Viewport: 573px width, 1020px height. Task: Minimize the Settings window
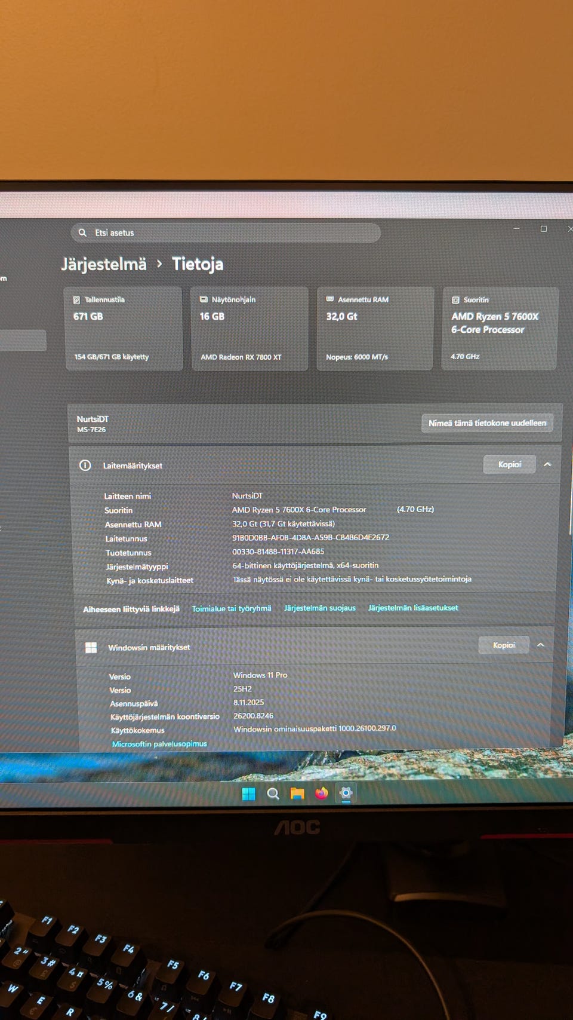[x=516, y=229]
